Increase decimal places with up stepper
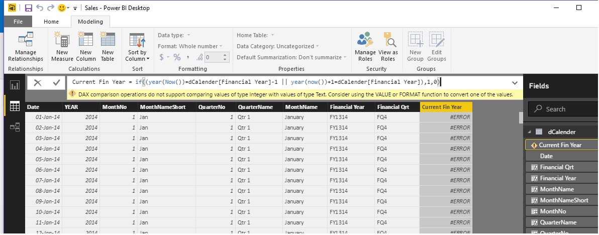 pyautogui.click(x=225, y=55)
